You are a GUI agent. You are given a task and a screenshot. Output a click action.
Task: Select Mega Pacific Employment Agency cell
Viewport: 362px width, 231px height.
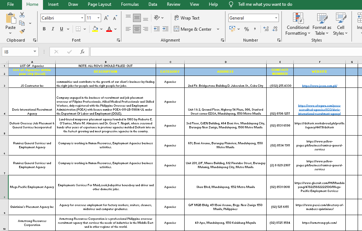click(x=32, y=187)
